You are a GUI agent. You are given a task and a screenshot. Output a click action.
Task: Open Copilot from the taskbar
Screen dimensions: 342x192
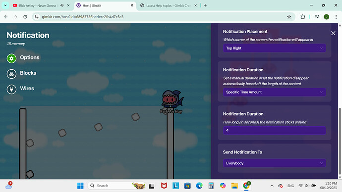[223, 186]
